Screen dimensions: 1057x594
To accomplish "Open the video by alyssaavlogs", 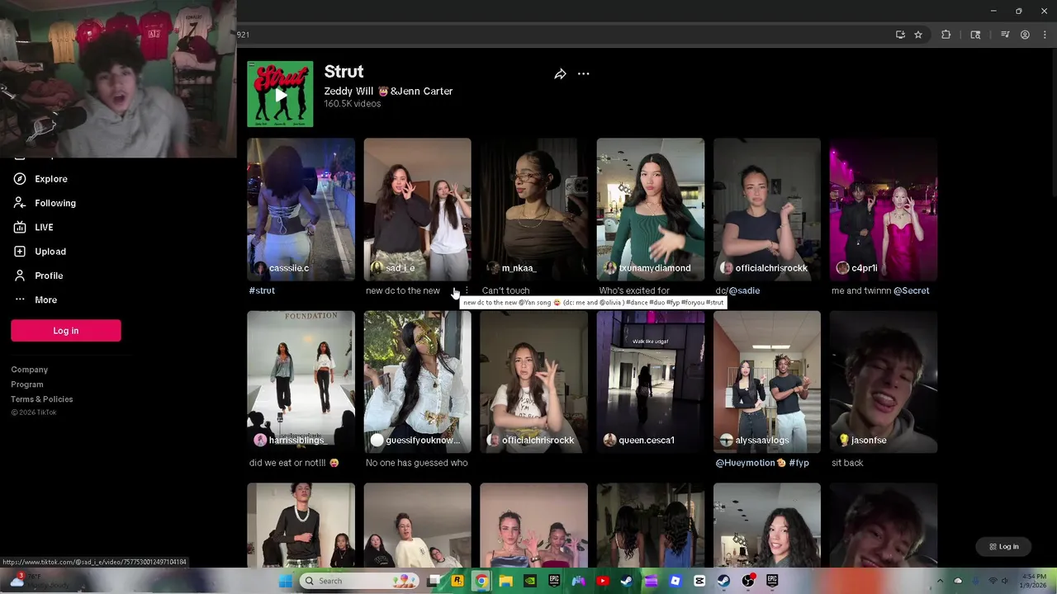I will (x=767, y=382).
